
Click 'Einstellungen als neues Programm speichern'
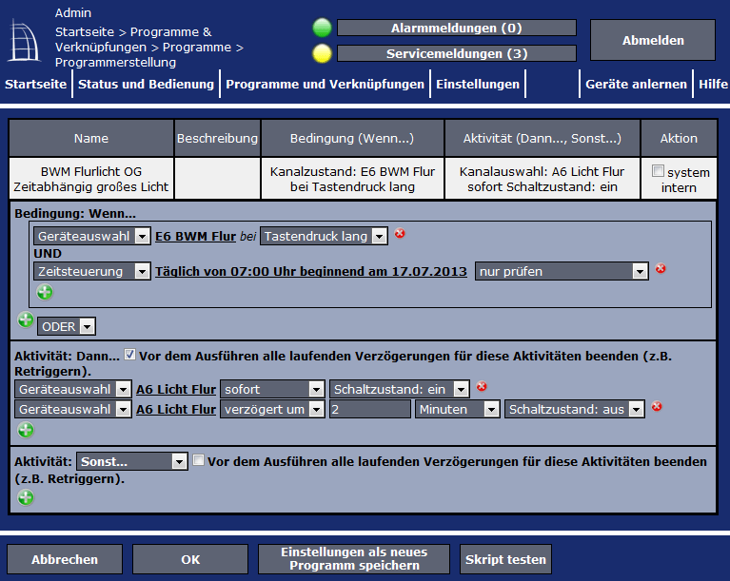click(354, 559)
